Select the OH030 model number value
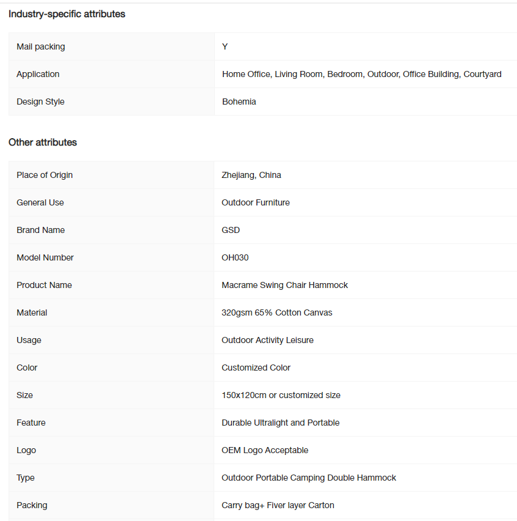The width and height of the screenshot is (517, 521). [x=235, y=258]
